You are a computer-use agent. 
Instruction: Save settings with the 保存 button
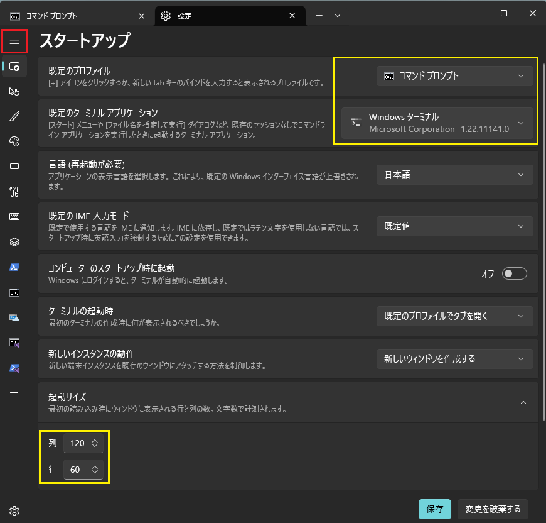point(435,509)
